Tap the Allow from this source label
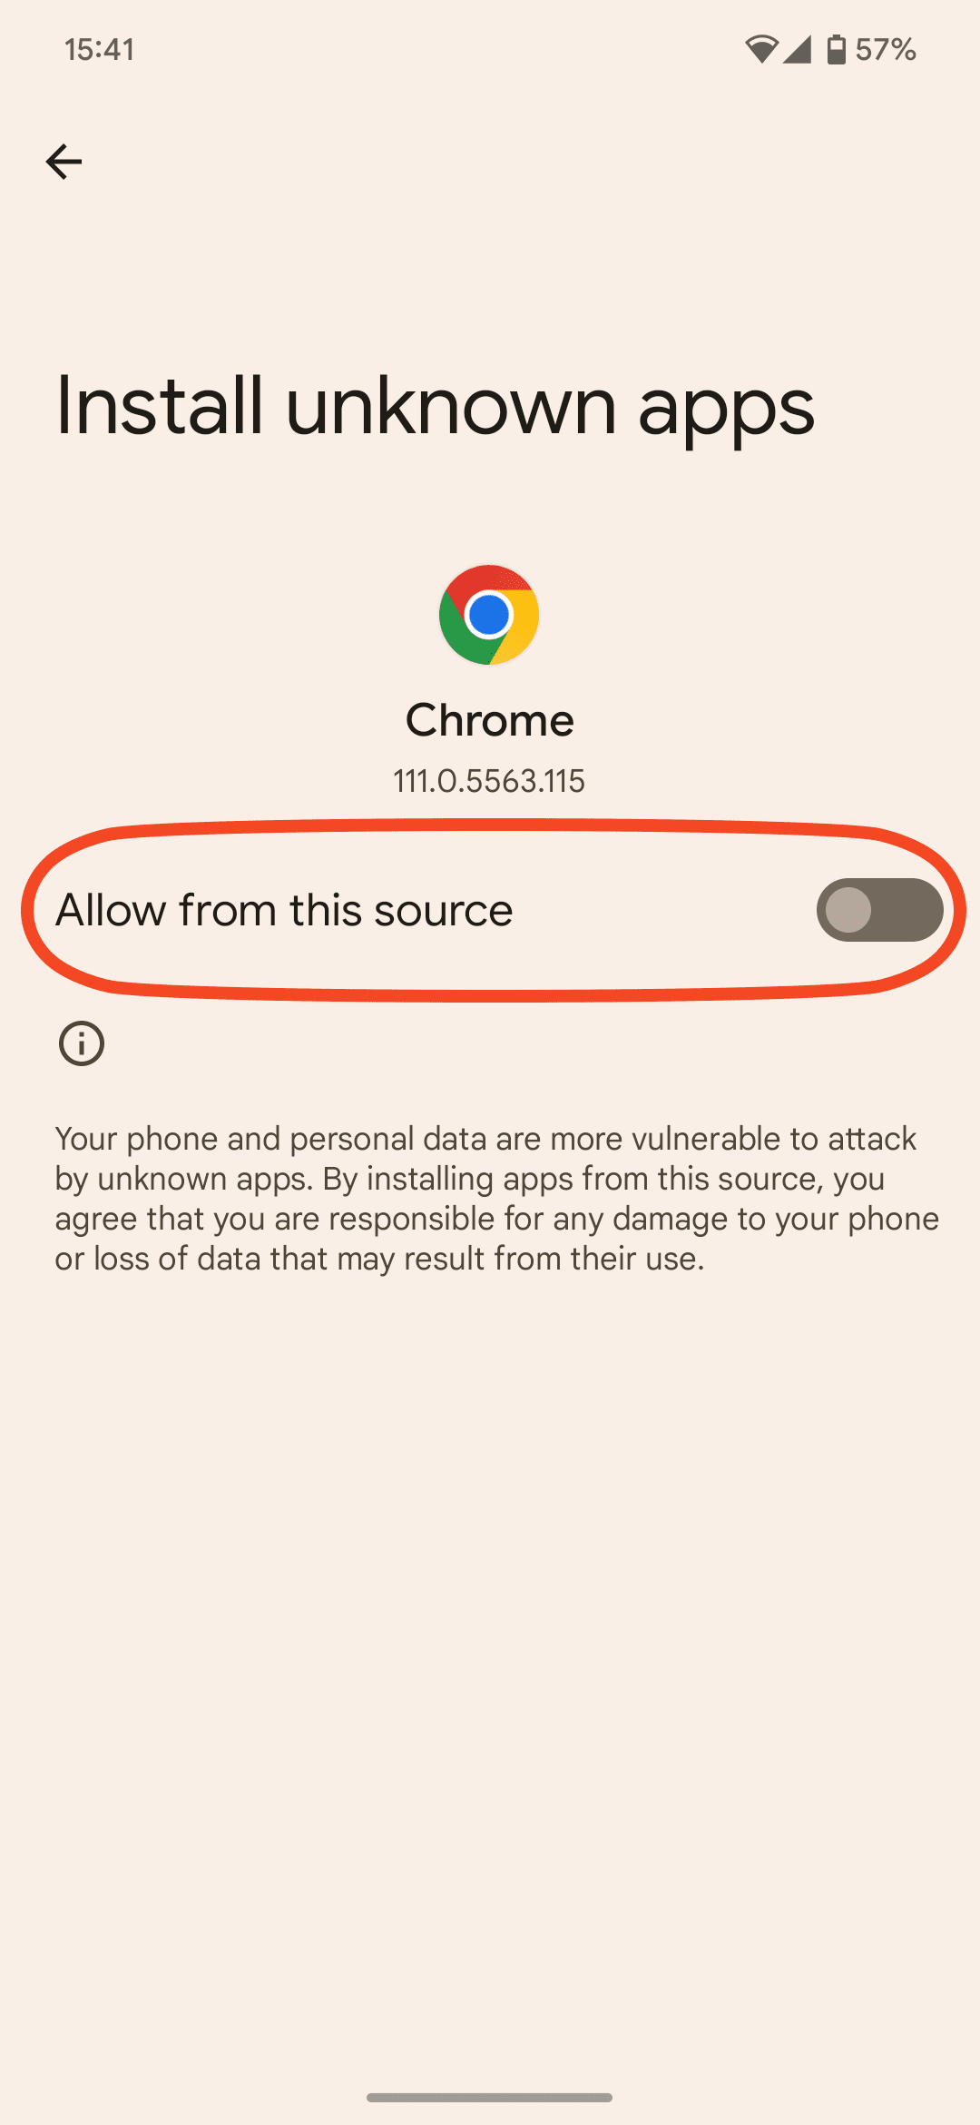This screenshot has width=980, height=2125. click(284, 910)
